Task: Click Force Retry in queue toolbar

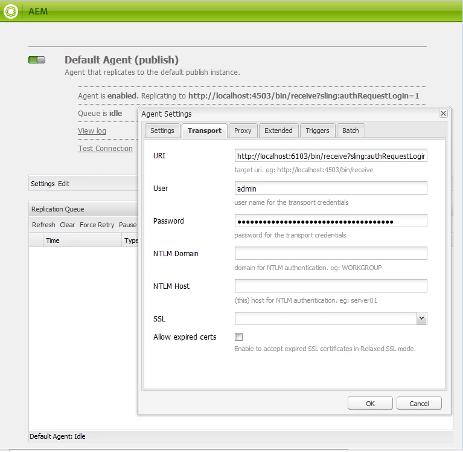Action: click(97, 225)
